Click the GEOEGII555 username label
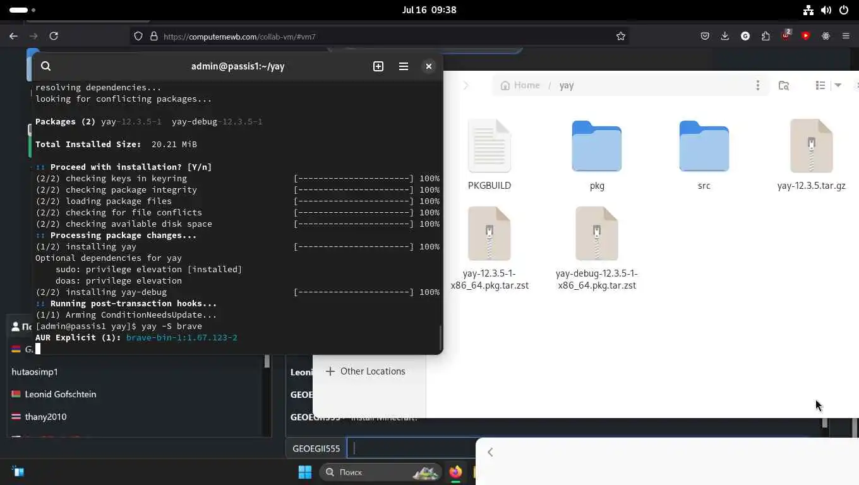 tap(316, 448)
